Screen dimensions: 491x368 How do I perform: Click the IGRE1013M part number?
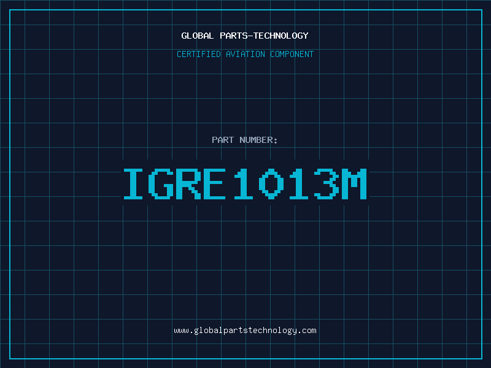[245, 183]
